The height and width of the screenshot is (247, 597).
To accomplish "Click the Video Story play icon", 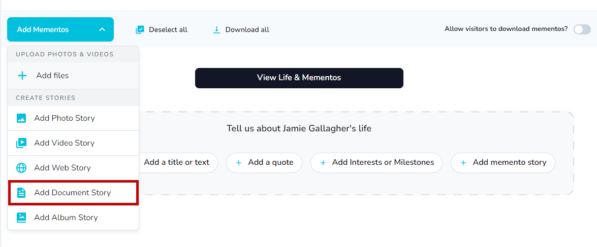I will pyautogui.click(x=21, y=143).
